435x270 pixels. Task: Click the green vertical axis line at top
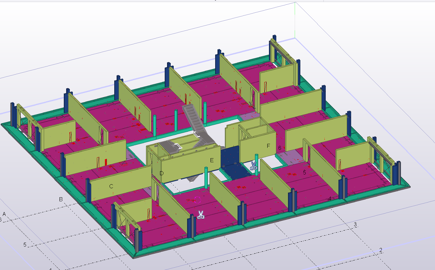[295, 20]
